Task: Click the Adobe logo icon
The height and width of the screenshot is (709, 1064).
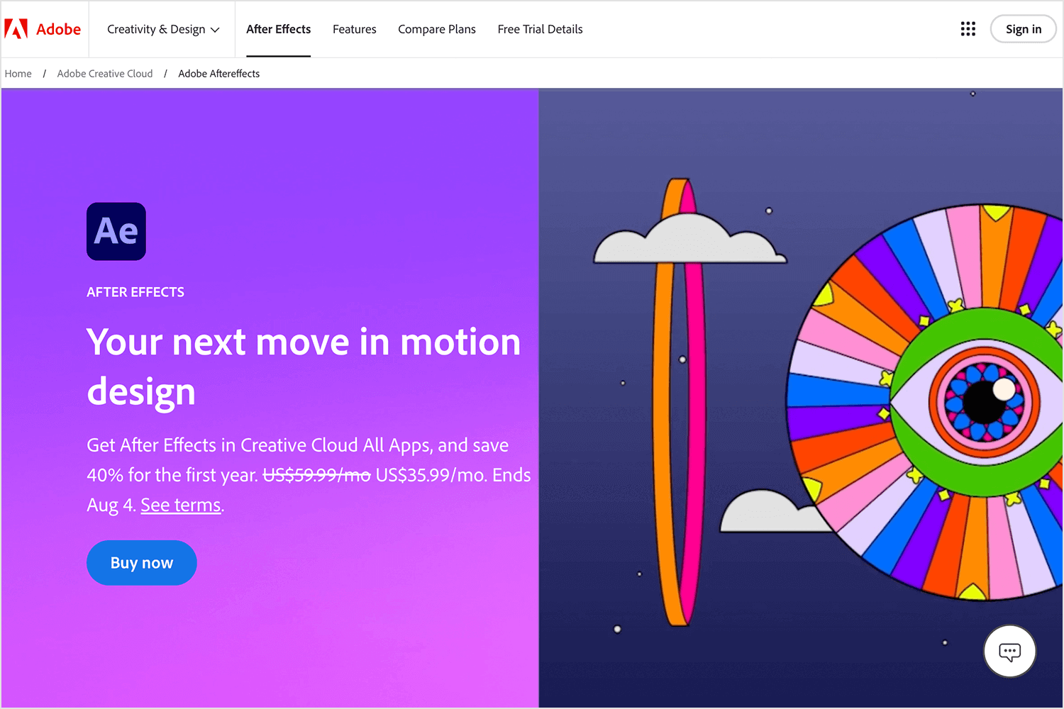Action: click(16, 29)
